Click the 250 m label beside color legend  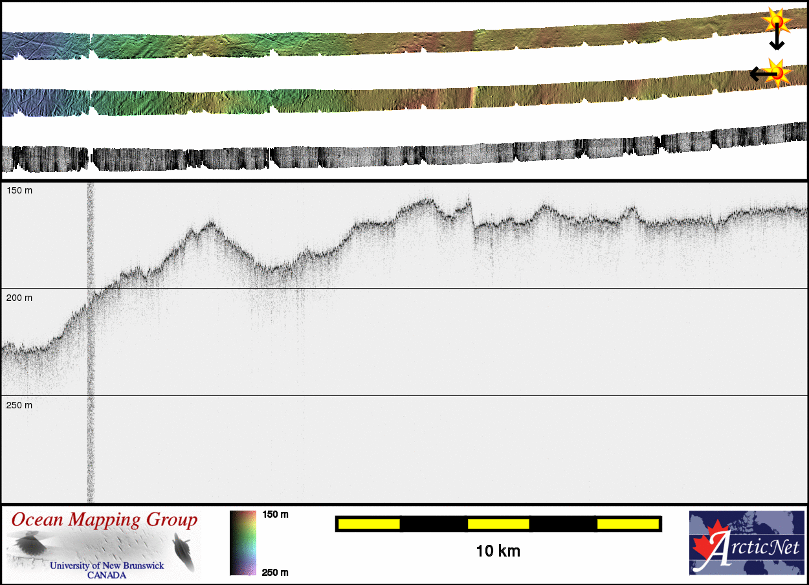(275, 572)
